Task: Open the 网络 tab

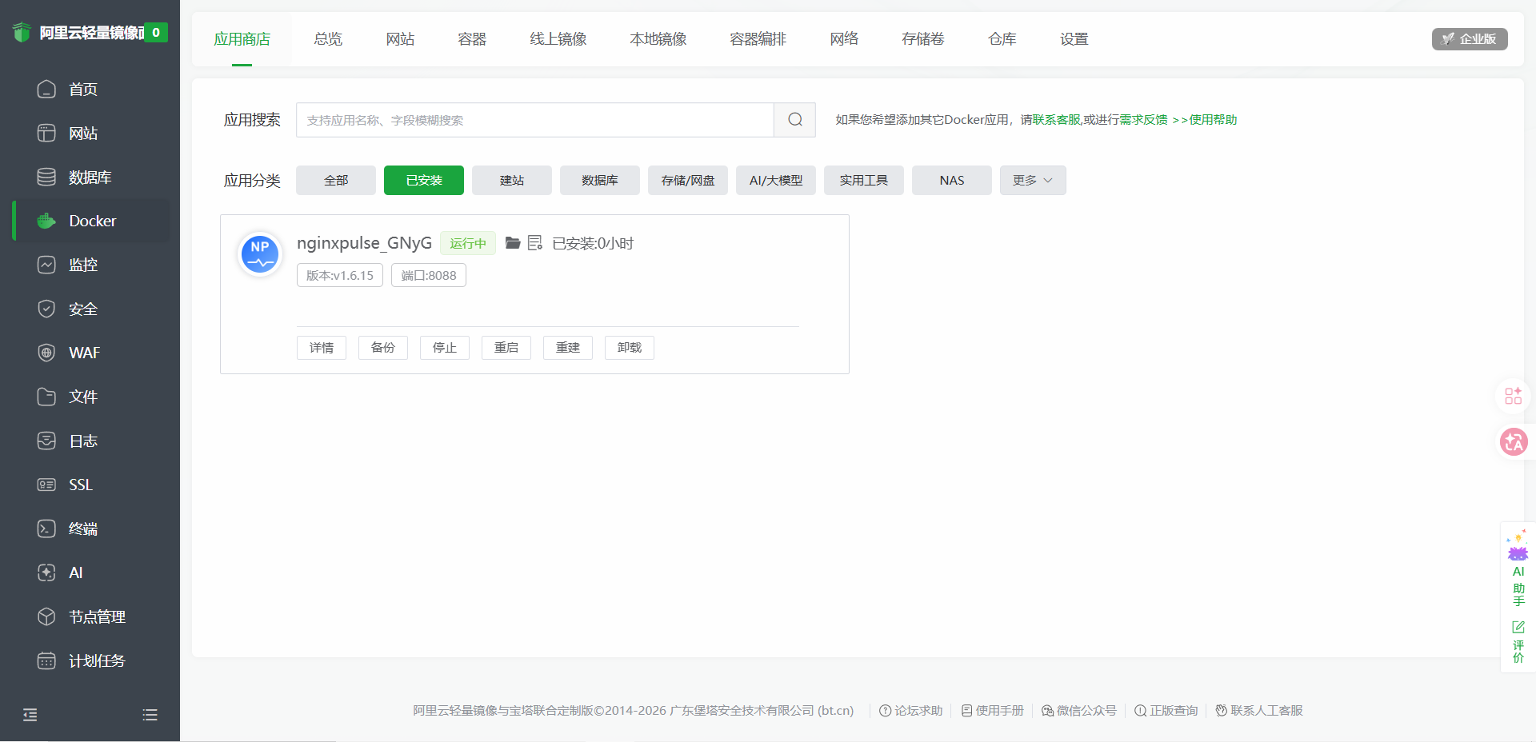Action: 844,39
